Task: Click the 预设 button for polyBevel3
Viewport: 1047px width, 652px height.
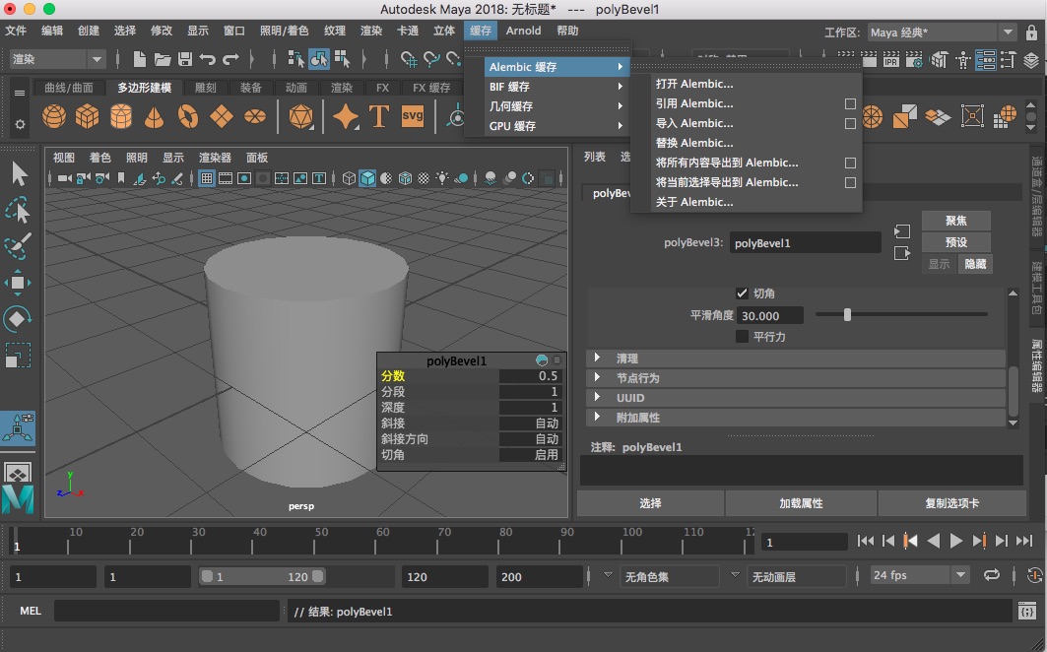Action: coord(954,241)
